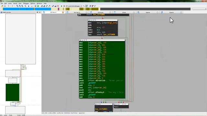Click the Enums tab icon

114,12
